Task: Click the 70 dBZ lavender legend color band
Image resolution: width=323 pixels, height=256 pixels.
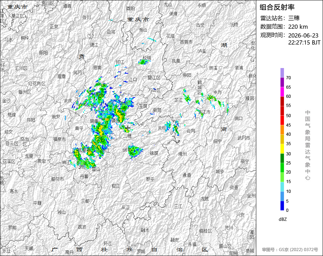Action: coord(282,73)
